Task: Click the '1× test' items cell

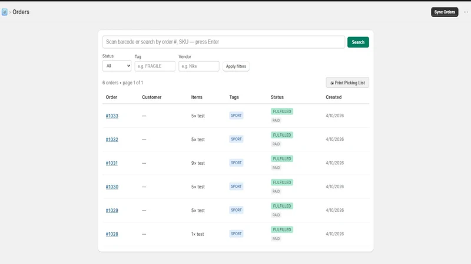Action: pyautogui.click(x=198, y=234)
